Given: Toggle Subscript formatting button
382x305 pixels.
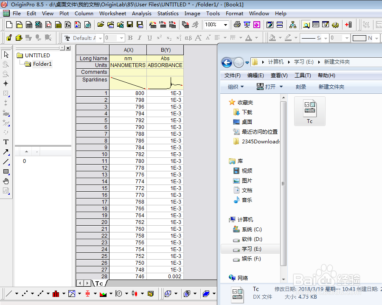Looking at the screenshot, I should point(169,38).
